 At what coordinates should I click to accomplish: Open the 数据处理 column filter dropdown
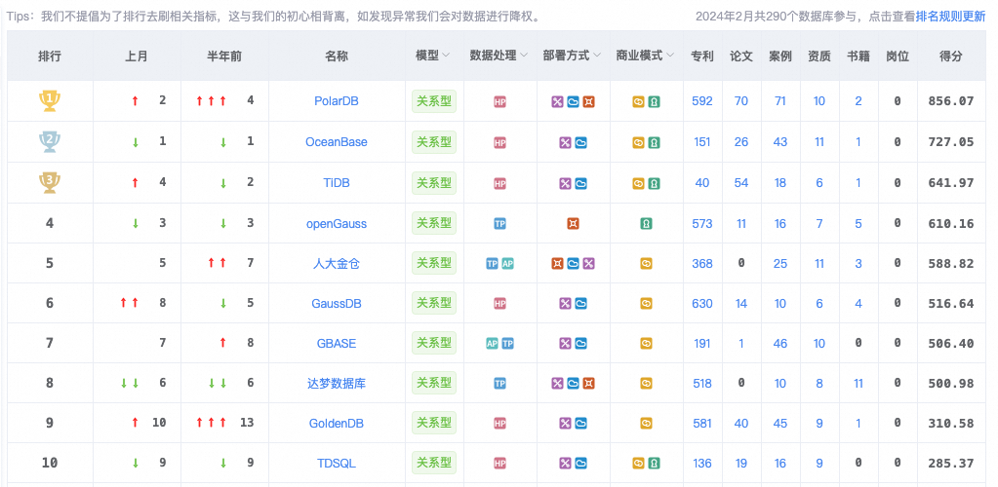click(x=524, y=56)
